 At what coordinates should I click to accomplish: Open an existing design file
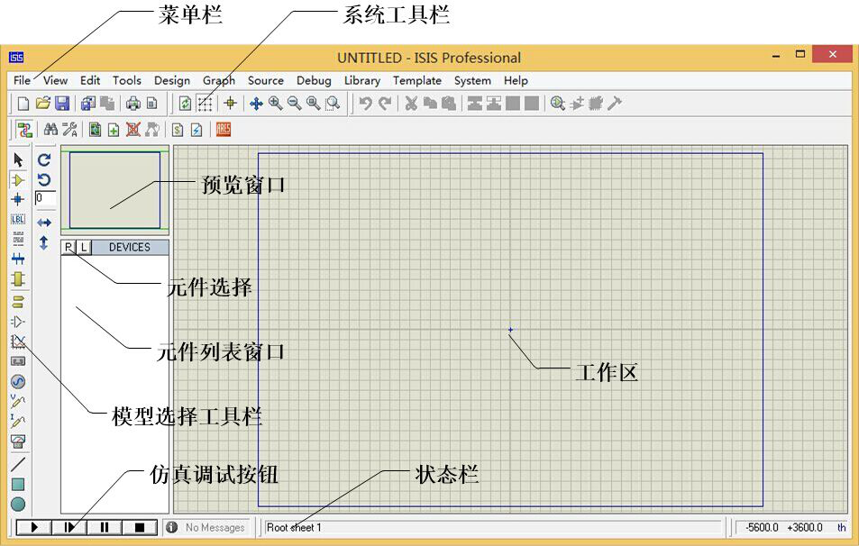click(42, 103)
